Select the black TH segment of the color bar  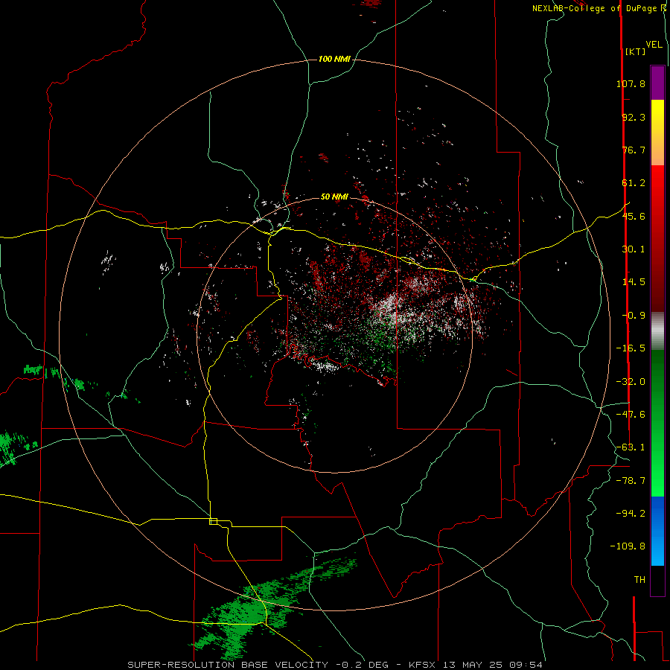657,581
